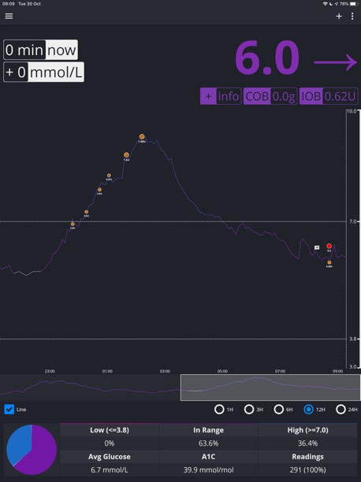Click the time-in-range pie chart
This screenshot has height=482, width=361.
click(32, 450)
